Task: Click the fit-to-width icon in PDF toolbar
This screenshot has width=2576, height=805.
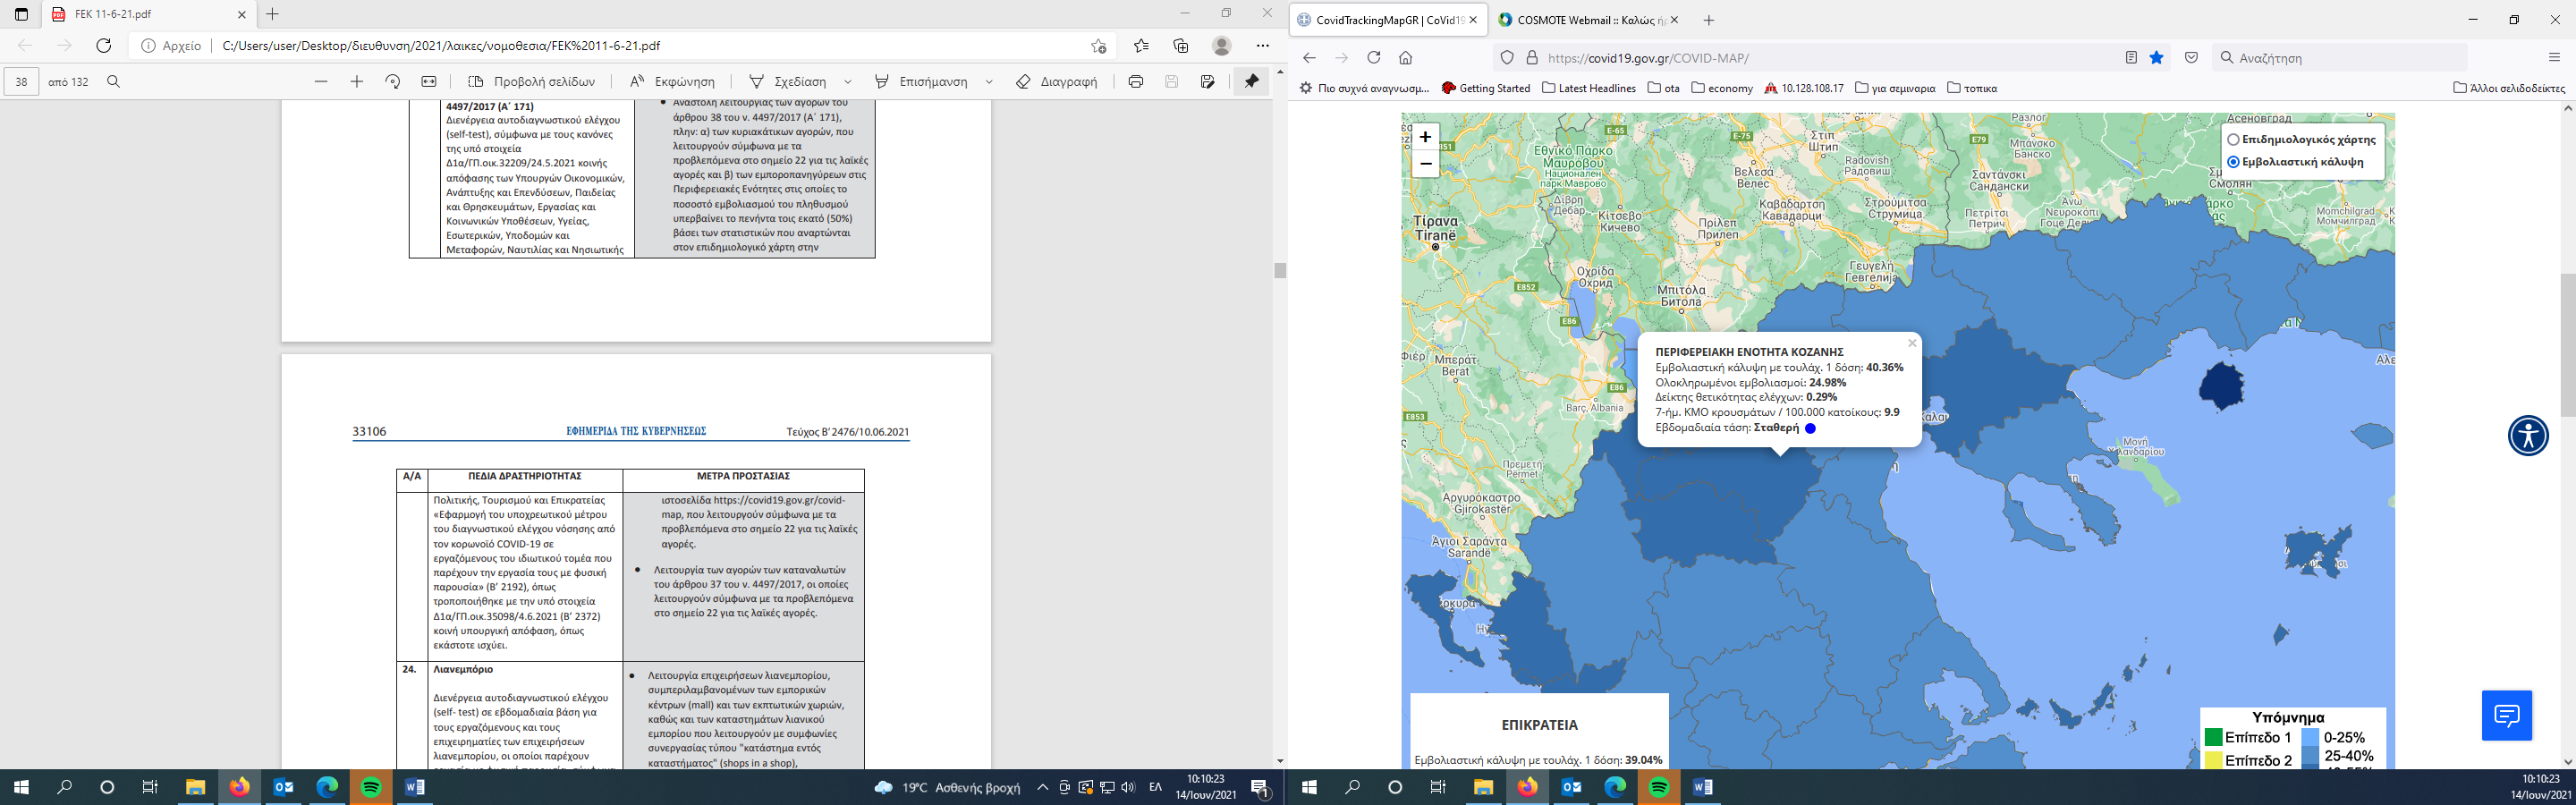Action: (429, 82)
